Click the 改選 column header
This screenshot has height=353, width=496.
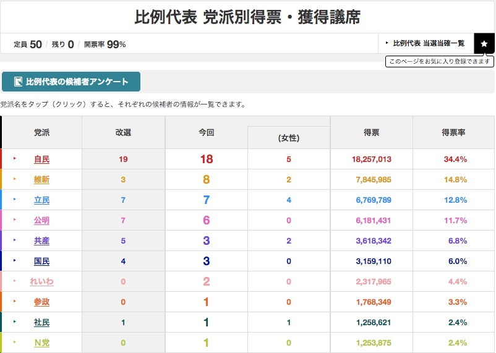point(123,132)
